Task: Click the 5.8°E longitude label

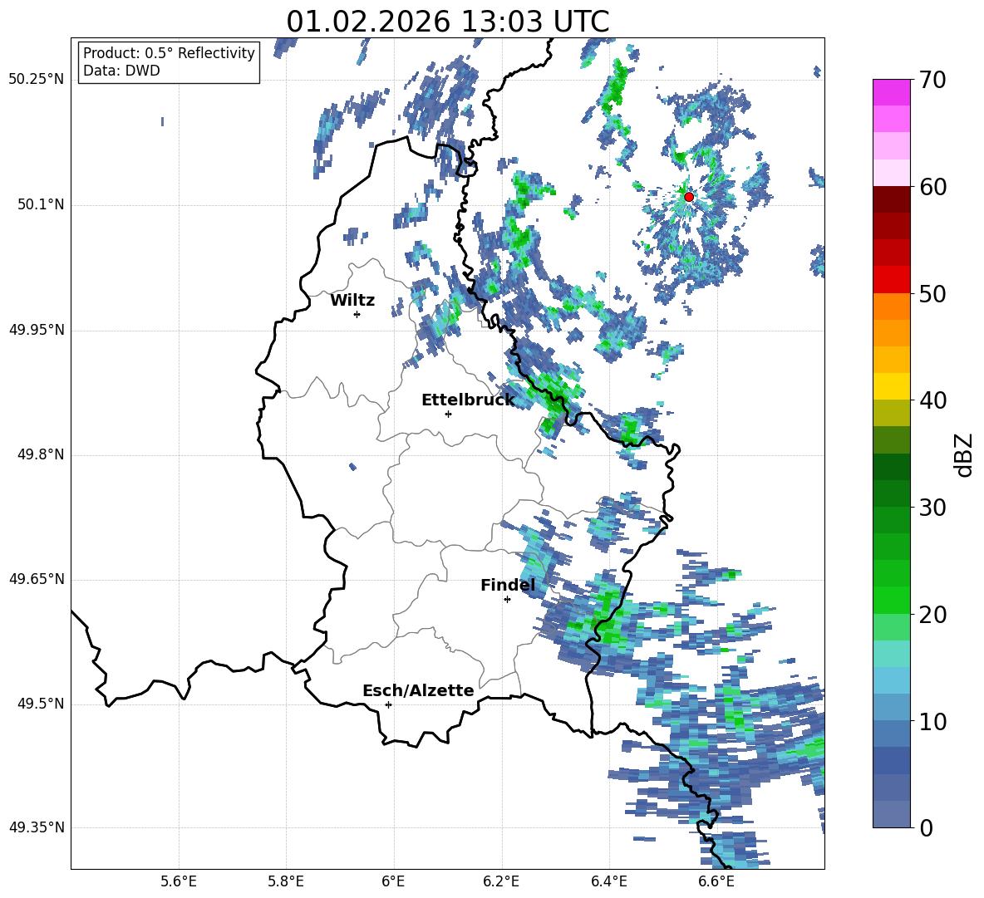Action: point(286,881)
